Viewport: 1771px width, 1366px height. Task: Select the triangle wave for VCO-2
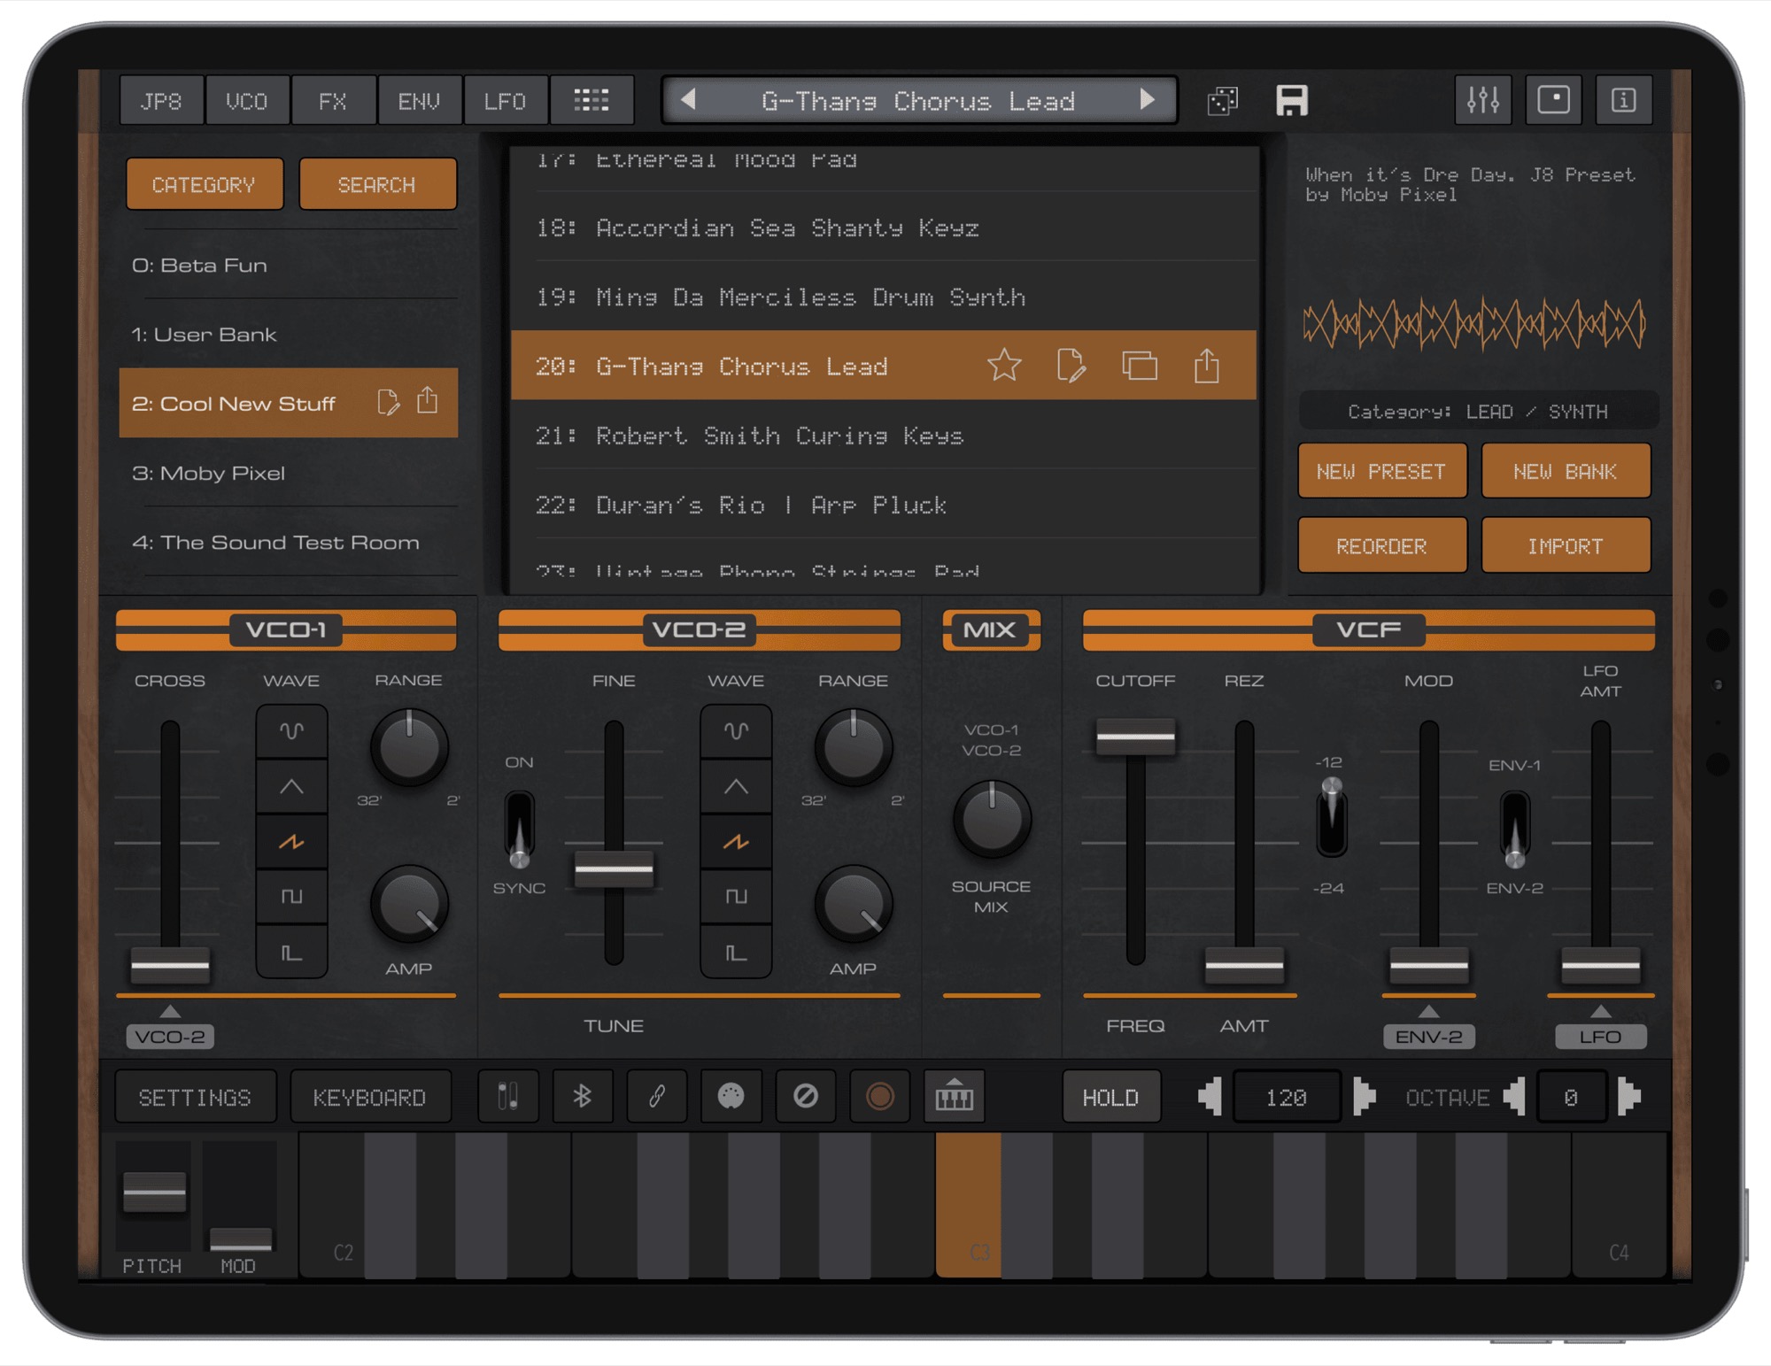(x=736, y=787)
